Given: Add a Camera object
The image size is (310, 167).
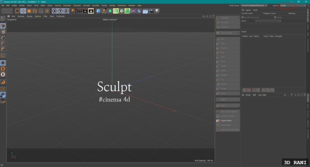Looking at the screenshot, I should (x=151, y=11).
